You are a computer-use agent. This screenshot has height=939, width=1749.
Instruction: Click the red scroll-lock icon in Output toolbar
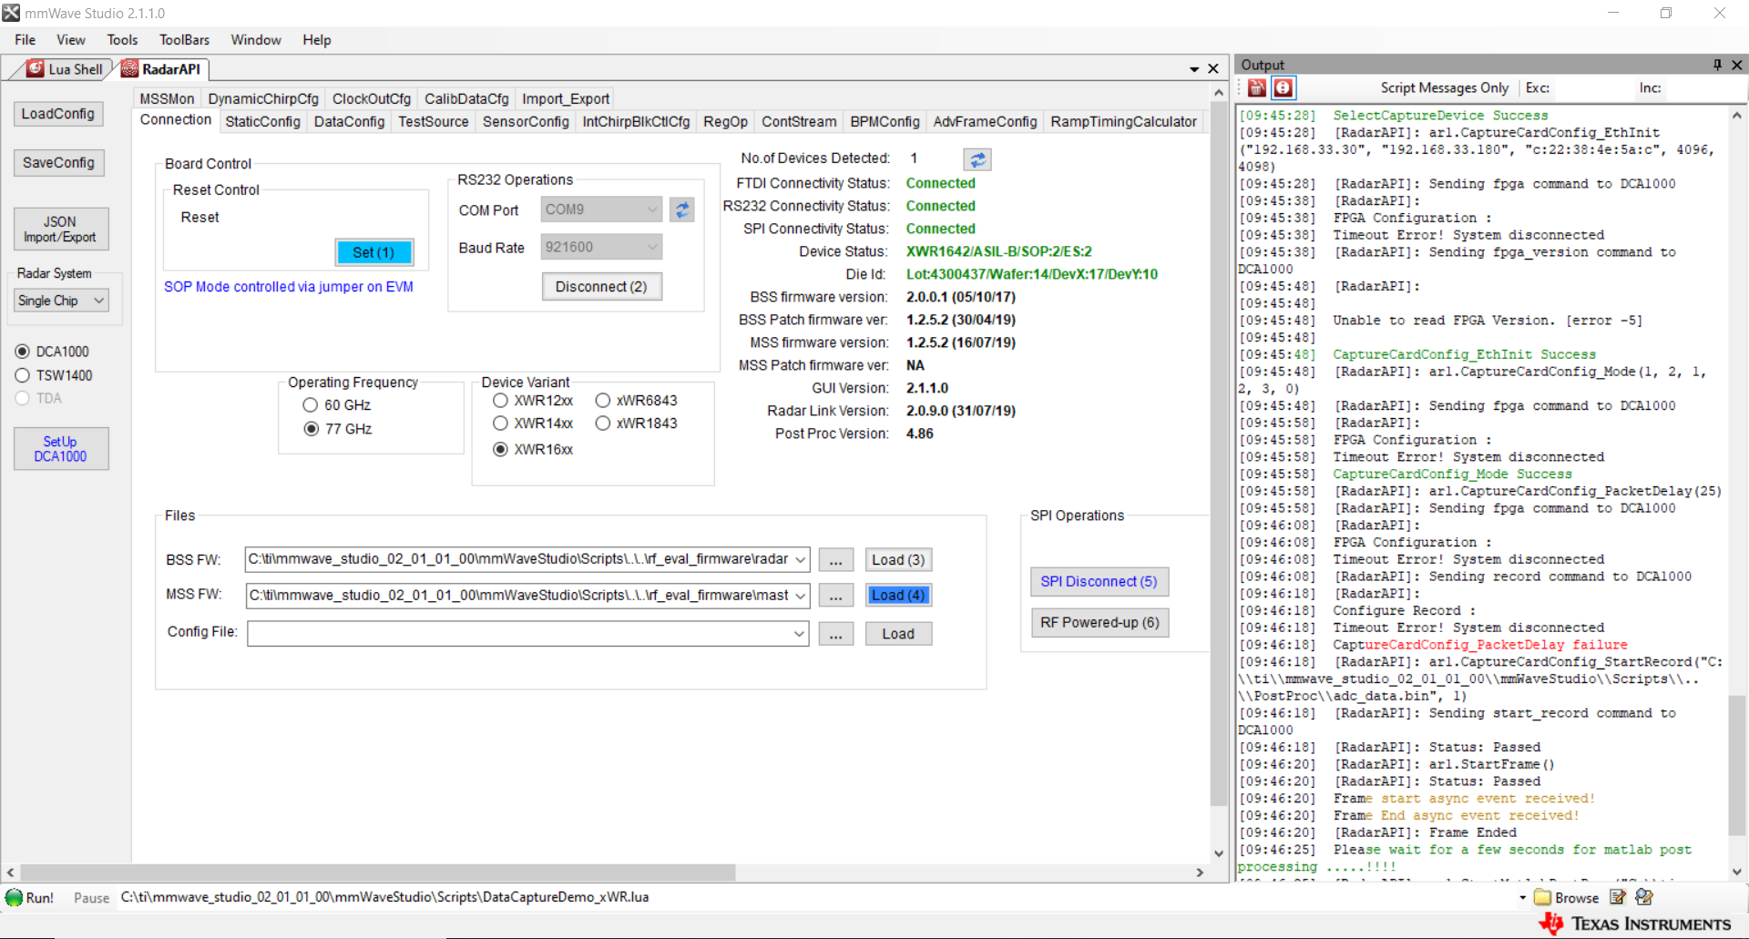[x=1283, y=87]
